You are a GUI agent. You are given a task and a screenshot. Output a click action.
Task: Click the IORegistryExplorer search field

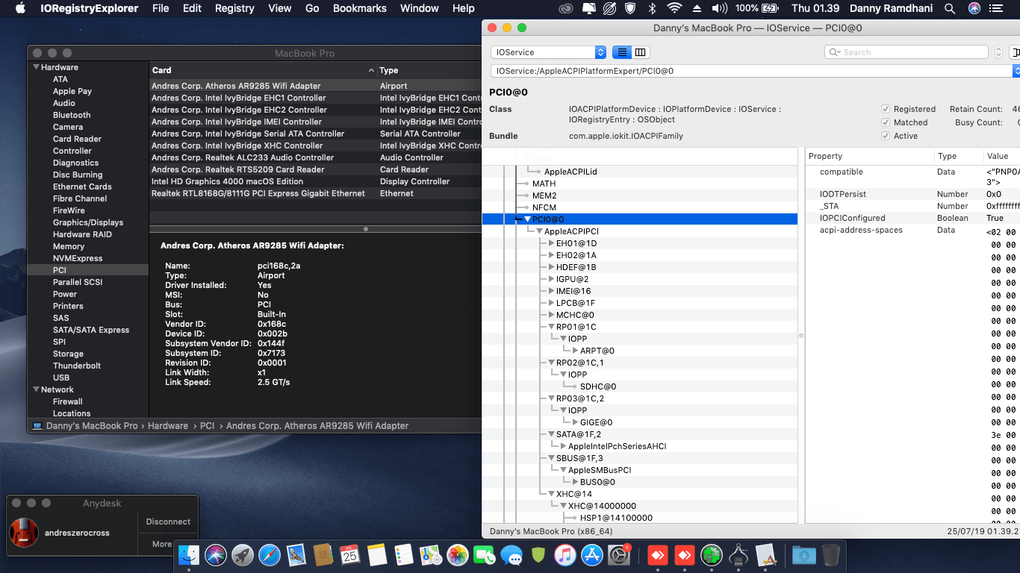[907, 52]
